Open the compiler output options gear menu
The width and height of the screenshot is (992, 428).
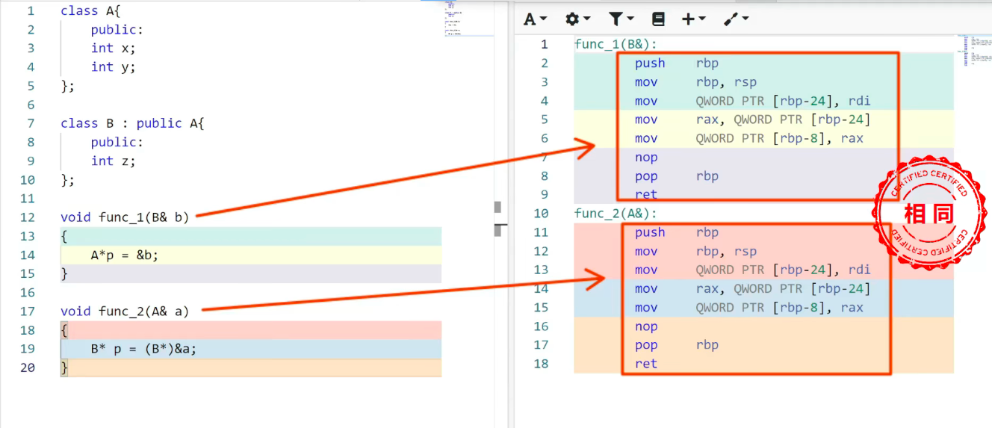577,19
